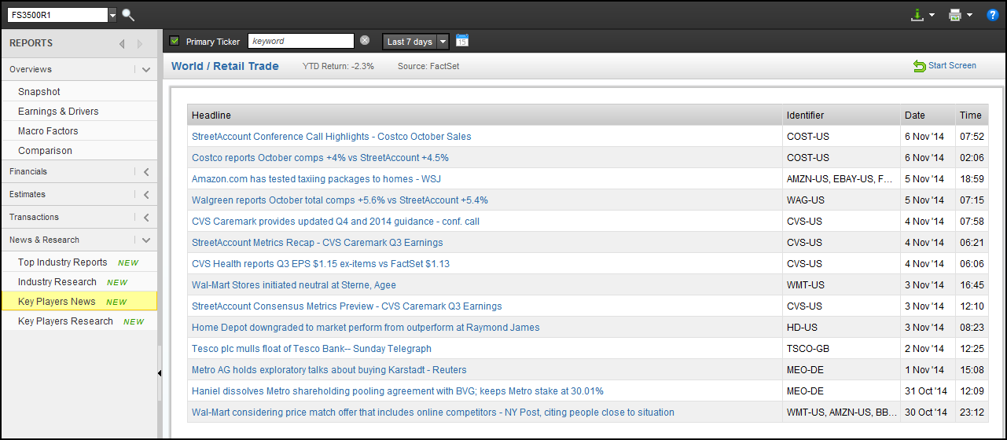Open CVS Caremark updated guidance headline
1007x440 pixels.
tap(336, 222)
